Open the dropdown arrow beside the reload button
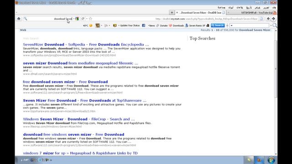 pyautogui.click(x=87, y=19)
